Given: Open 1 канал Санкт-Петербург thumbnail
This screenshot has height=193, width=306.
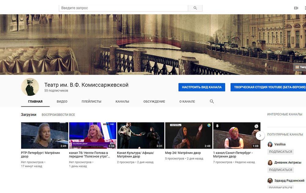Looking at the screenshot, I should (237, 135).
